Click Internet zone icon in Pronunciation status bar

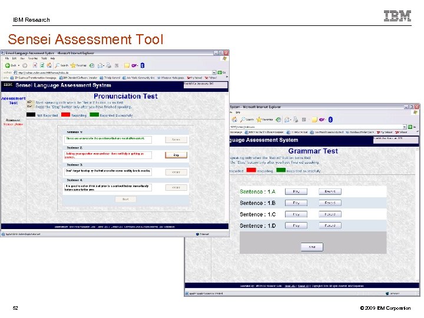coord(197,234)
